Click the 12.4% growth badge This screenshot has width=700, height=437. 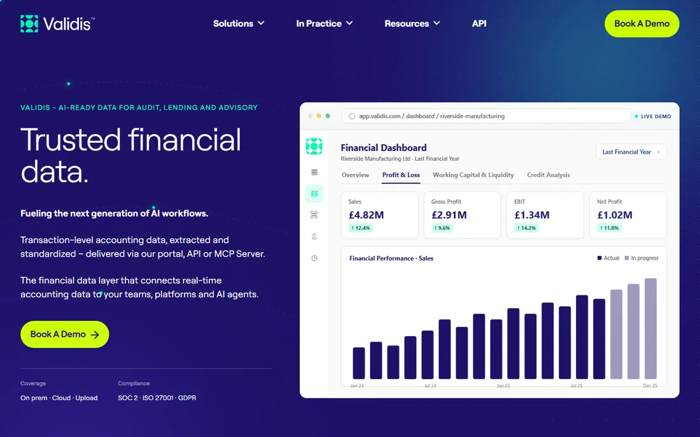click(361, 228)
